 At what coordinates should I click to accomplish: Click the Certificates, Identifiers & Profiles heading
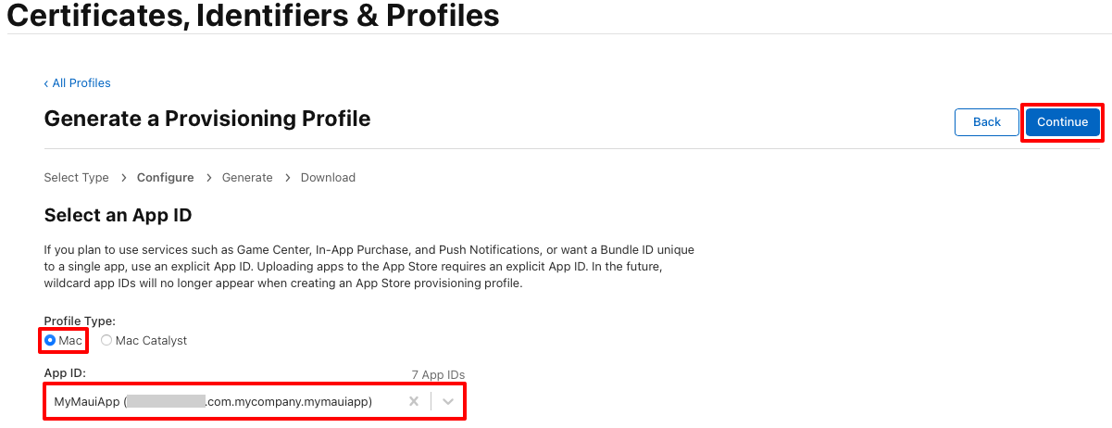click(254, 15)
